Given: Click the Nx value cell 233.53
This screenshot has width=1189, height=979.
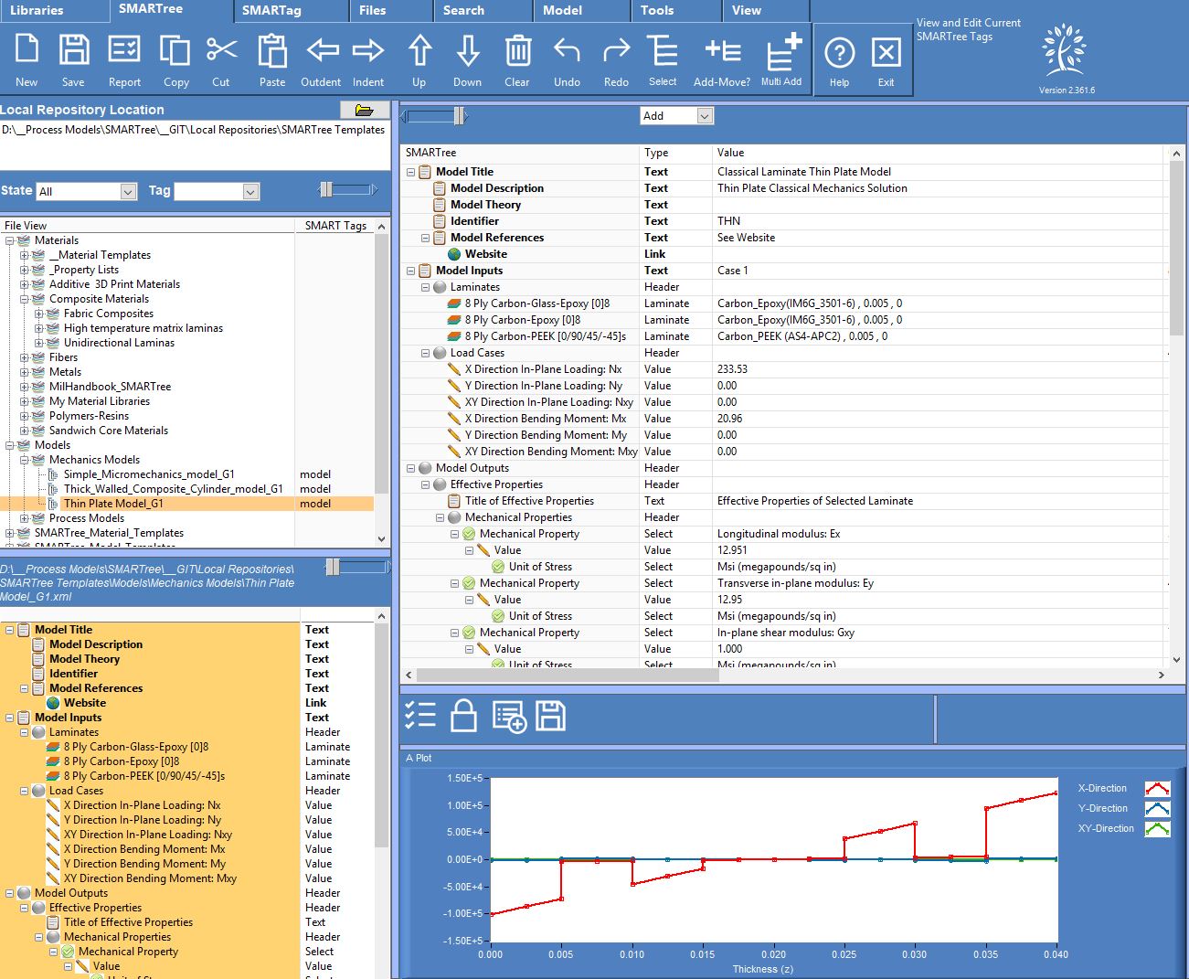Looking at the screenshot, I should (940, 369).
